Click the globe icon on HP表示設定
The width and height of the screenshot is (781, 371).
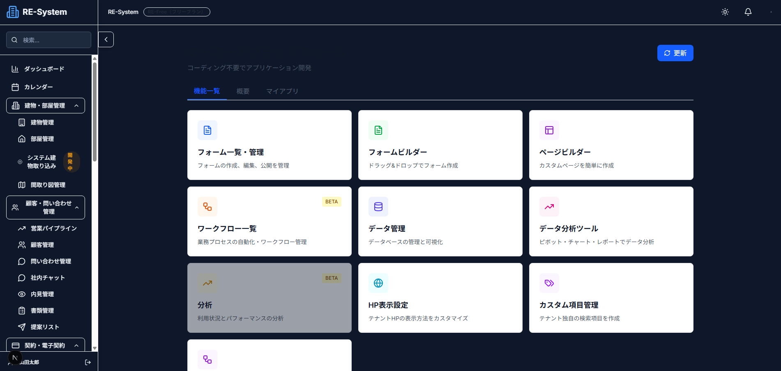pyautogui.click(x=378, y=283)
